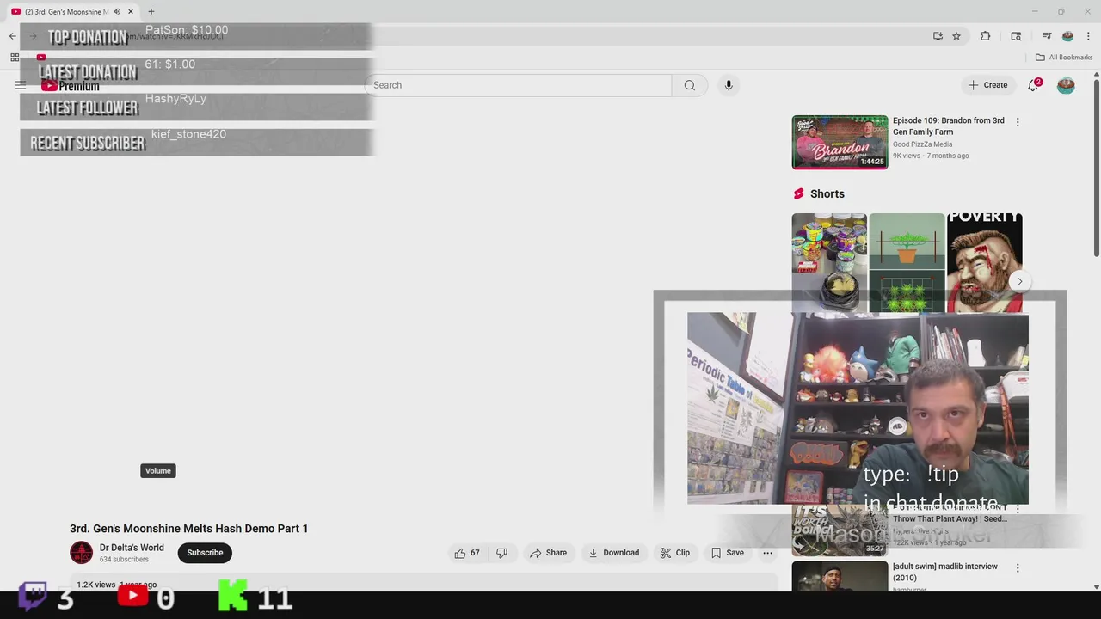Open a new browser tab

[151, 11]
